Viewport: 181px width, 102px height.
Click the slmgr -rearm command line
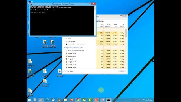[x=43, y=10]
